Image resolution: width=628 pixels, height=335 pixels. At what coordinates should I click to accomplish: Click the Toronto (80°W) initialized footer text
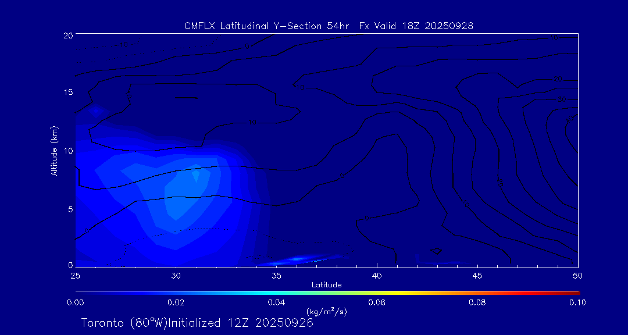197,323
